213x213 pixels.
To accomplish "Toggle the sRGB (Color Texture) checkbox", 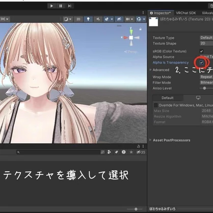I will tap(202, 51).
